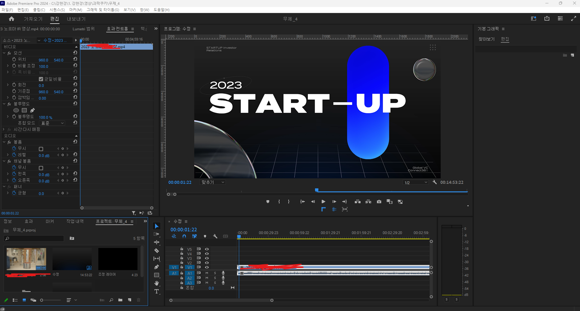Open 효과 tab in lower-left panel
580x311 pixels.
29,221
